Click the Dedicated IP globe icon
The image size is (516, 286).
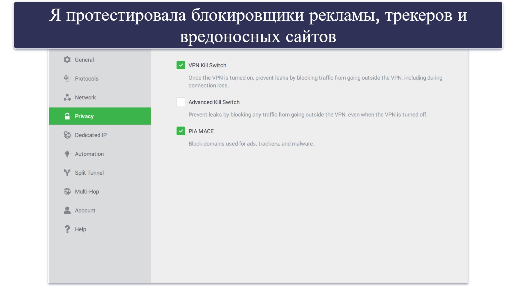tap(67, 135)
